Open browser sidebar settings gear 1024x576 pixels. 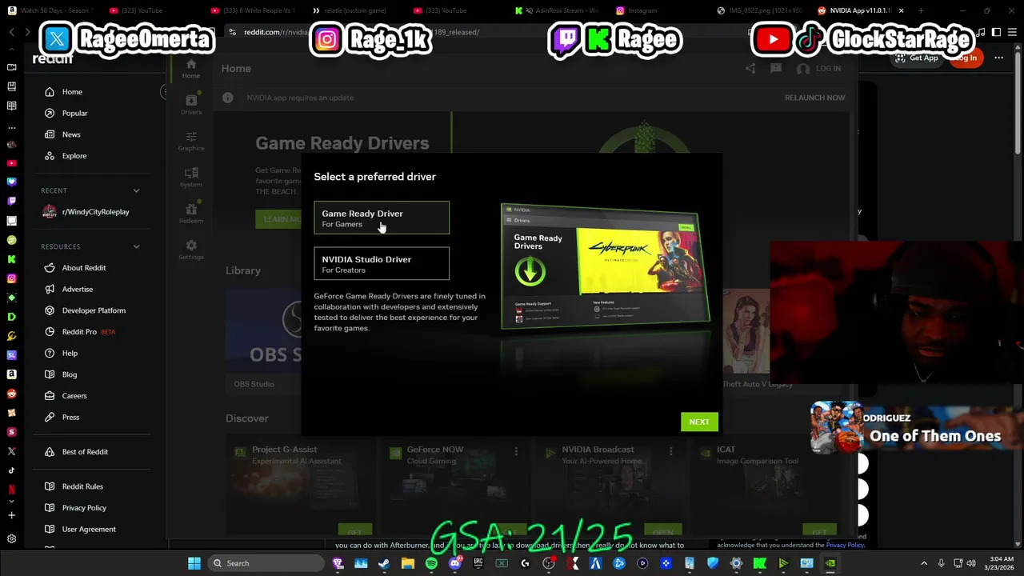pos(11,539)
